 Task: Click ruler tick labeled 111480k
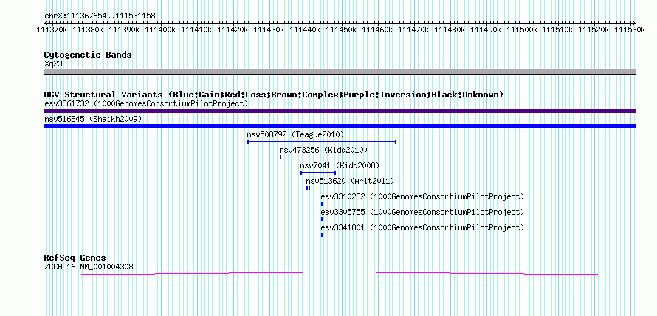click(x=449, y=30)
